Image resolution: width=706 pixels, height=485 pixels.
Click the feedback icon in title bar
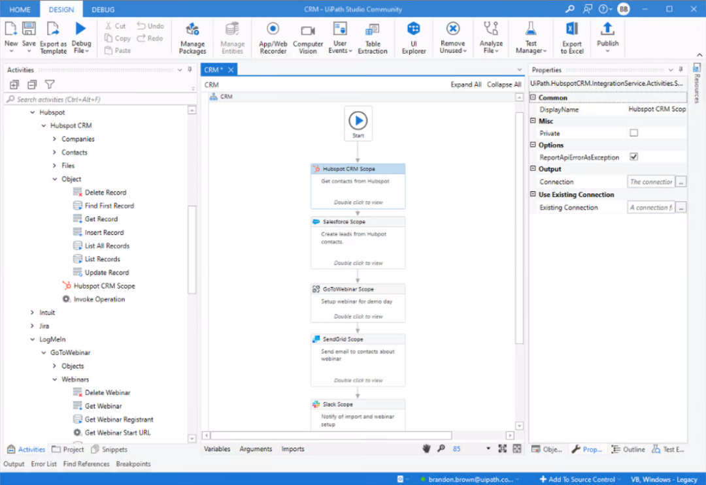click(x=587, y=9)
